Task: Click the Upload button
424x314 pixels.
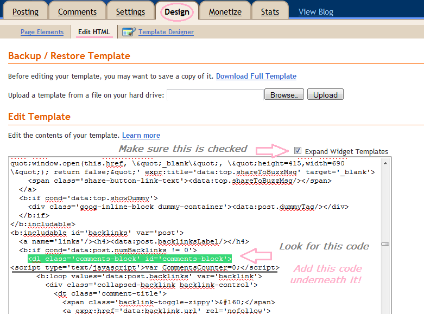Action: click(325, 94)
